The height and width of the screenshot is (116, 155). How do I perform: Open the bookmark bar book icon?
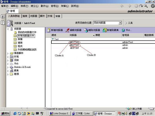point(3,23)
